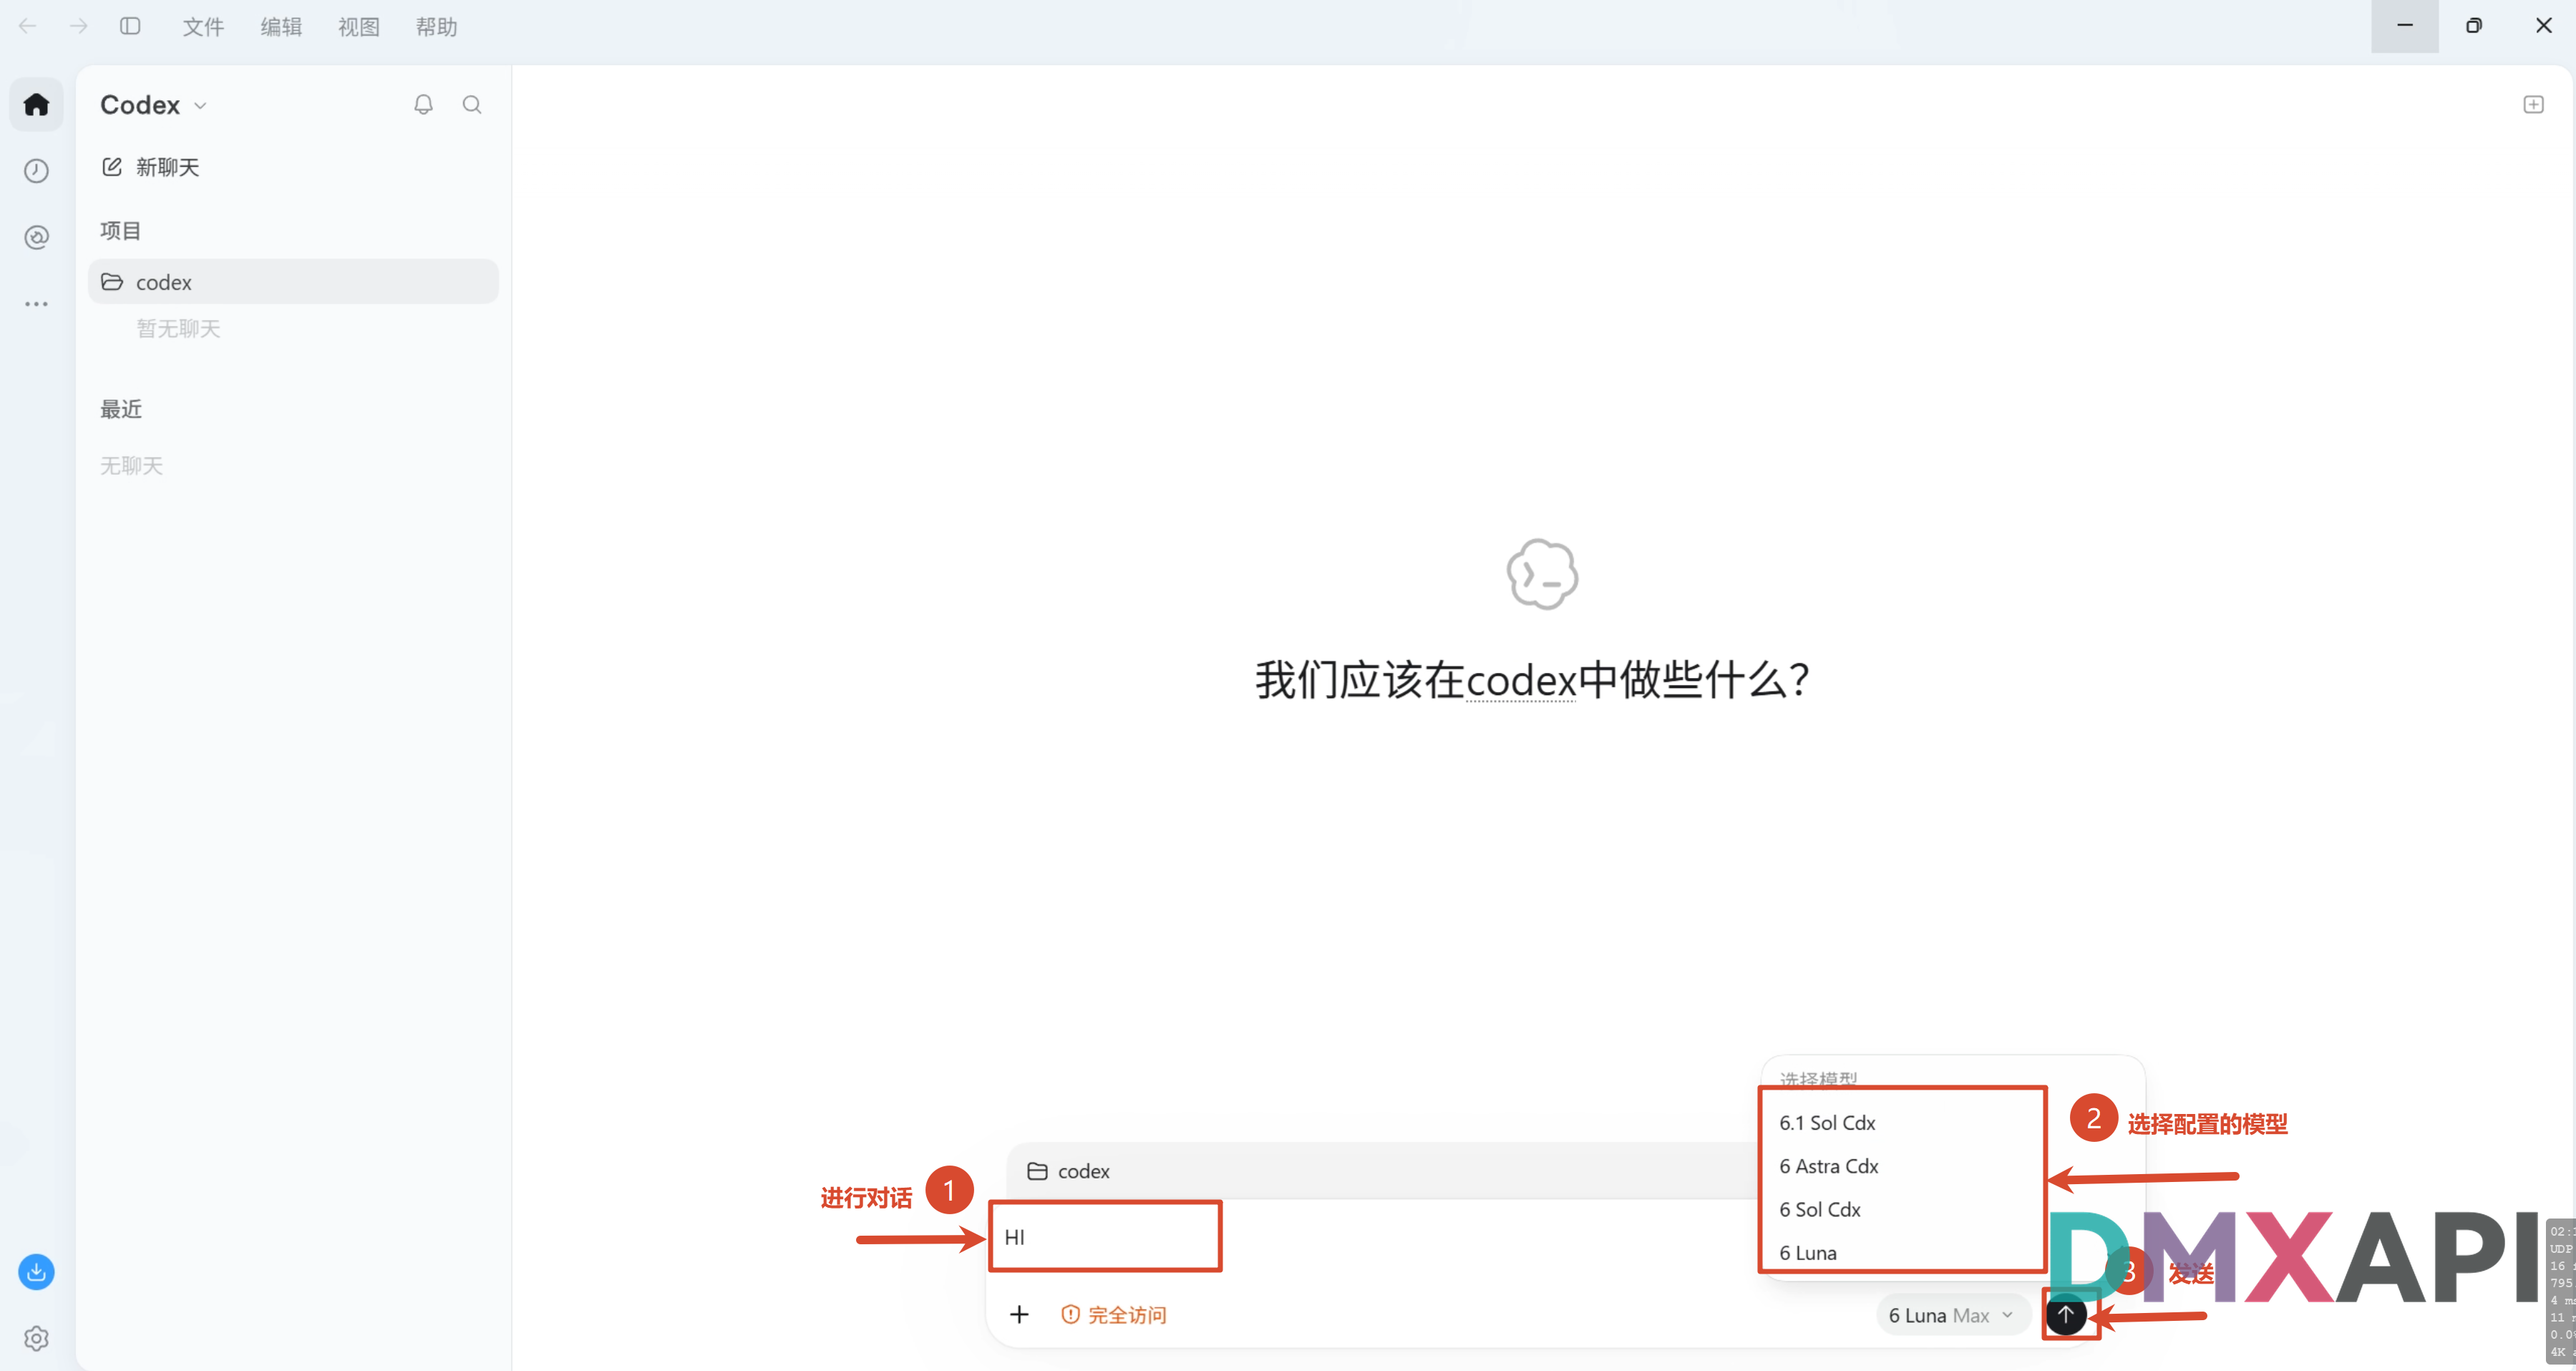Screen dimensions: 2576x1371
Task: Click the warning icon beside 完全访问
Action: pos(1070,1315)
